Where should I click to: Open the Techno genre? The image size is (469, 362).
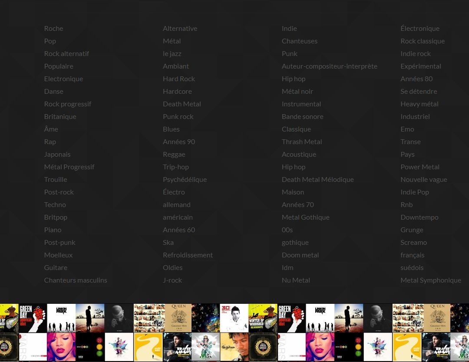click(55, 204)
